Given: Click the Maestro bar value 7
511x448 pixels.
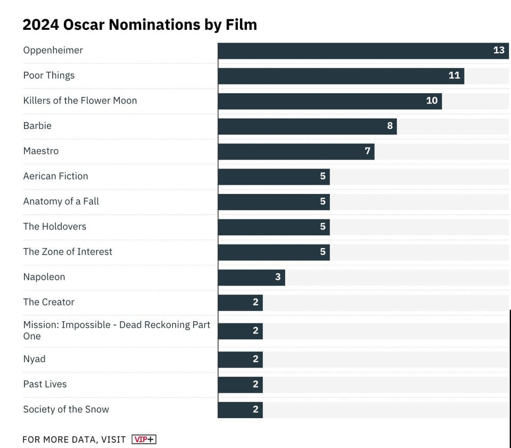Looking at the screenshot, I should tap(367, 151).
